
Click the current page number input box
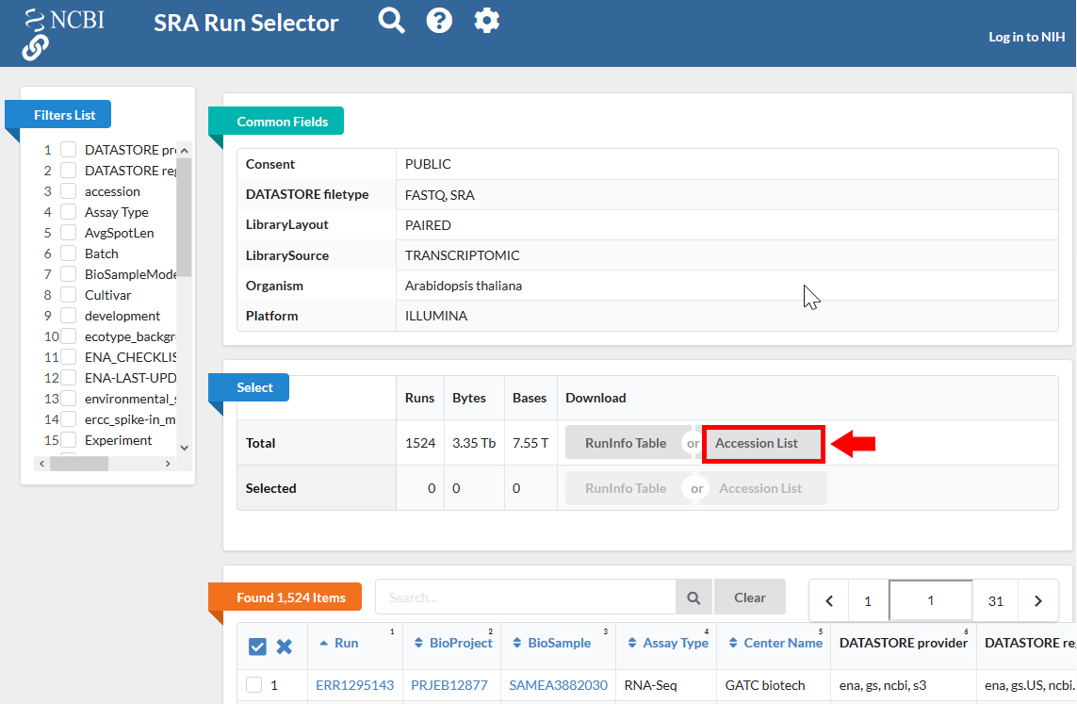pyautogui.click(x=931, y=601)
